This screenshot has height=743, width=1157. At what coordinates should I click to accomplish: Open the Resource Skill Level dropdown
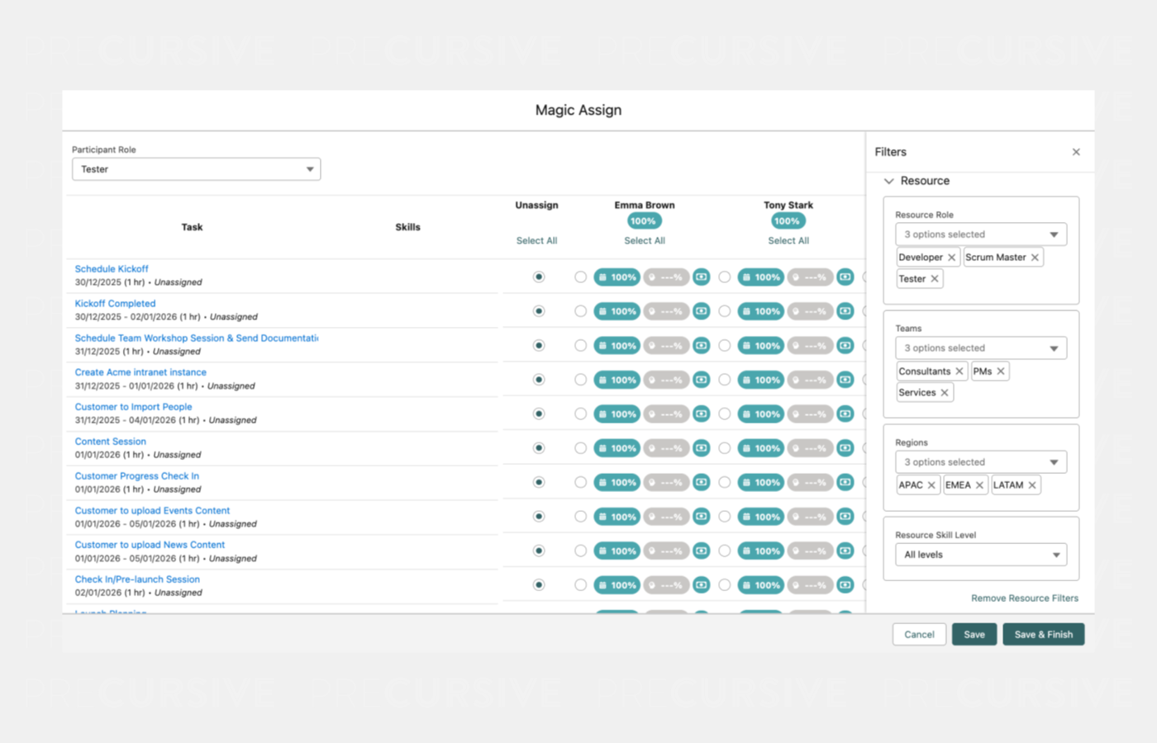click(x=981, y=555)
